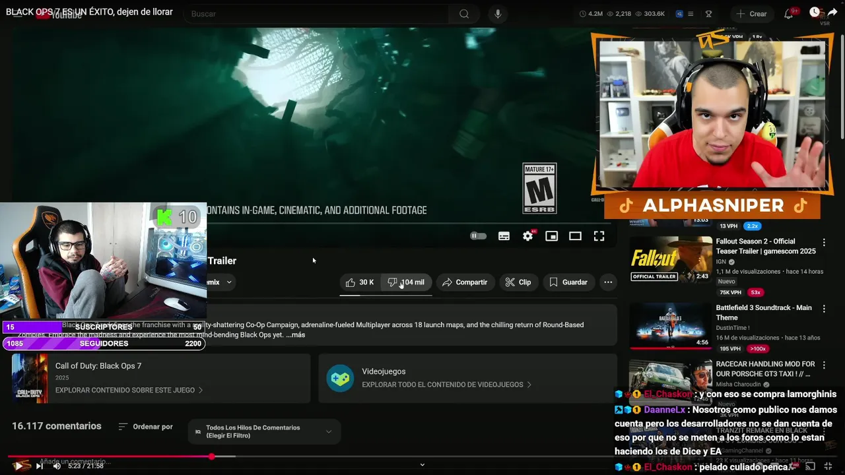Open Todos Los Hilos De Comentarios filter
The image size is (845, 475).
point(264,431)
